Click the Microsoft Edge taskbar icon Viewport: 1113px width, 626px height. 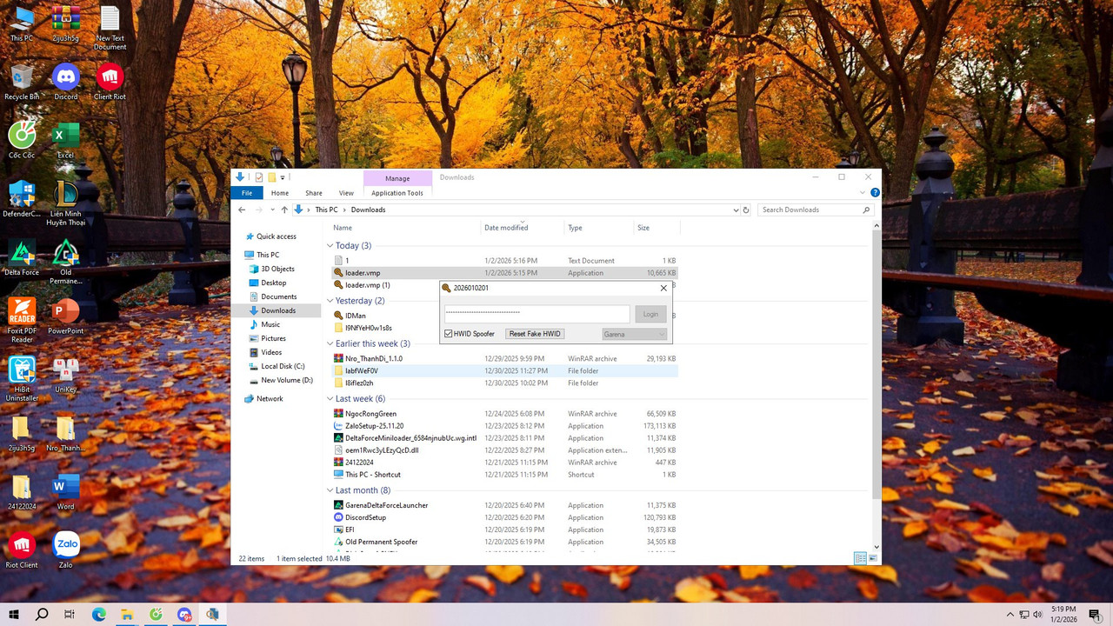click(99, 615)
